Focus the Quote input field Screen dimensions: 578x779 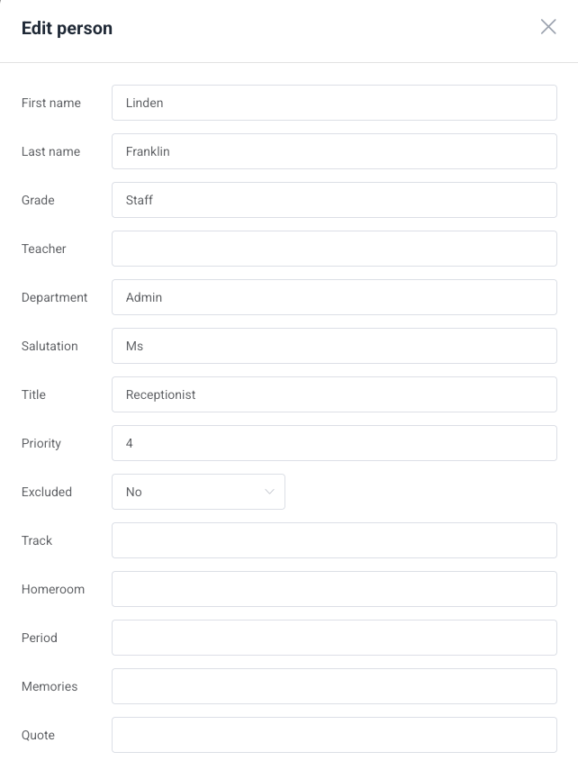click(334, 735)
